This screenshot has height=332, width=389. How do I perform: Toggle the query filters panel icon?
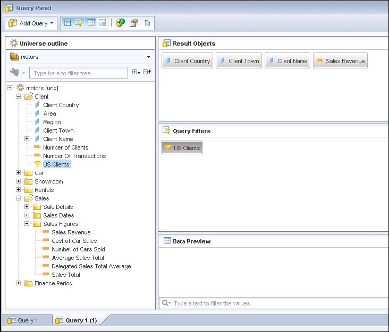pyautogui.click(x=79, y=23)
